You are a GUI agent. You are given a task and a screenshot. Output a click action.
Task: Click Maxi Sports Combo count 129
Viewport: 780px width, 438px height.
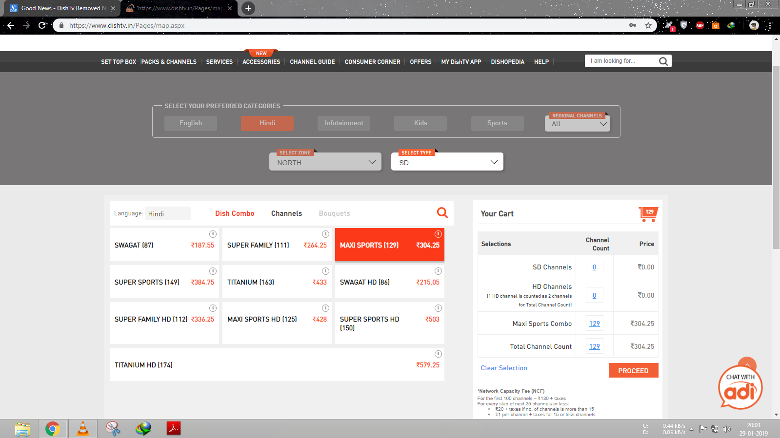tap(594, 324)
